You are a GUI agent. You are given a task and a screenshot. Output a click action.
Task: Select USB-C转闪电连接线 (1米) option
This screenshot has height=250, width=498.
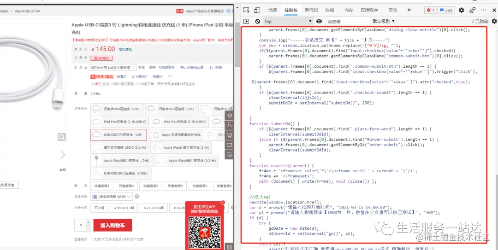(119, 135)
